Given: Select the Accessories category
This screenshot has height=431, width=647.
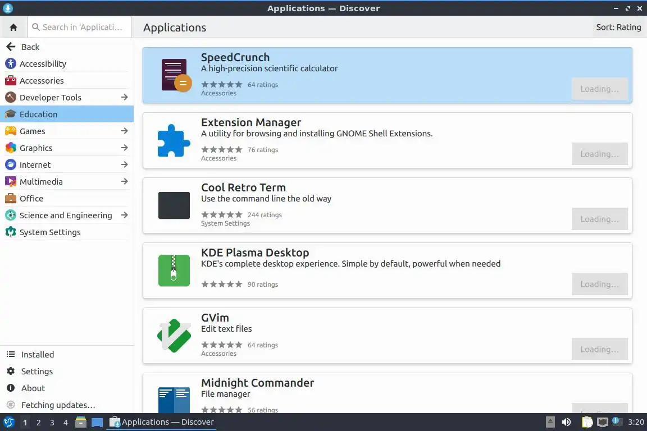Looking at the screenshot, I should pos(67,80).
